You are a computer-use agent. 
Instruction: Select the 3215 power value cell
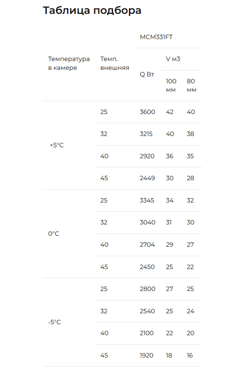pos(146,134)
